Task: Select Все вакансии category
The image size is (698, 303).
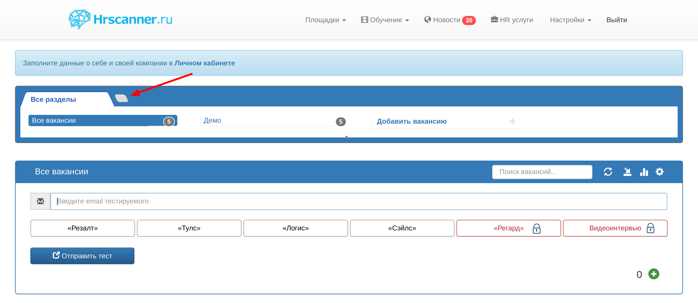Action: coord(103,121)
